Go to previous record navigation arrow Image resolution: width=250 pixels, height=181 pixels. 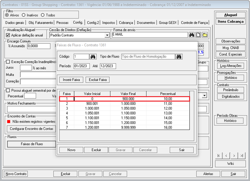[226, 156]
